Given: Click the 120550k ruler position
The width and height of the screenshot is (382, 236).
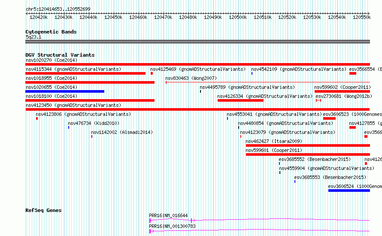Looking at the screenshot, I should [x=362, y=17].
